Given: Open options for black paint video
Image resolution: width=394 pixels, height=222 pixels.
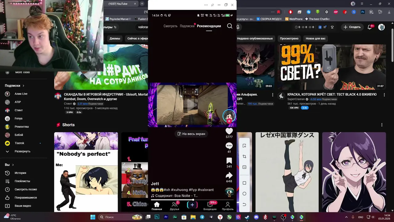Looking at the screenshot, I should [x=384, y=95].
